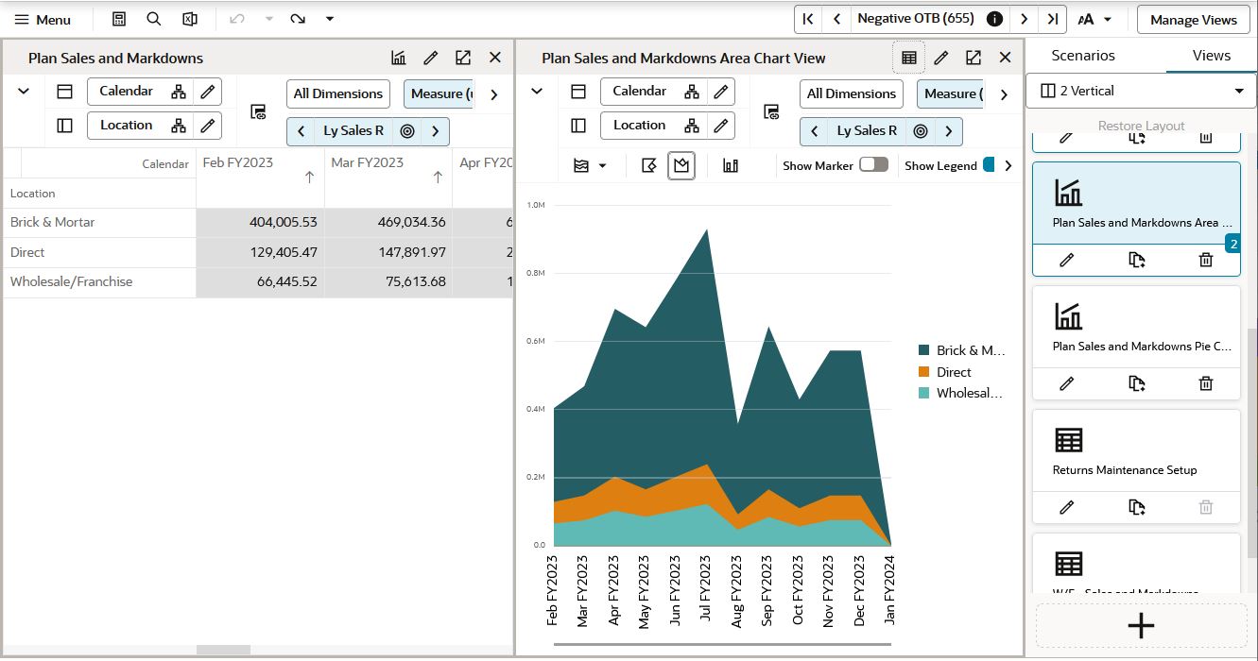The image size is (1258, 661).
Task: Click the search magnifier icon
Action: [x=154, y=19]
